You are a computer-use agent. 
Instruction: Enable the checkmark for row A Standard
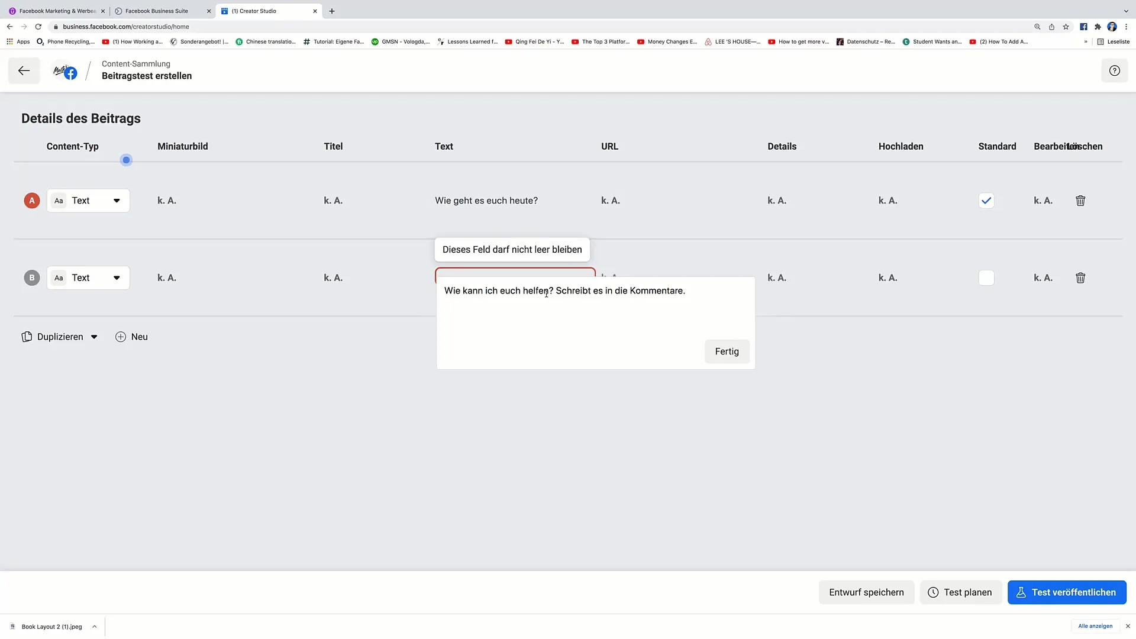(986, 201)
